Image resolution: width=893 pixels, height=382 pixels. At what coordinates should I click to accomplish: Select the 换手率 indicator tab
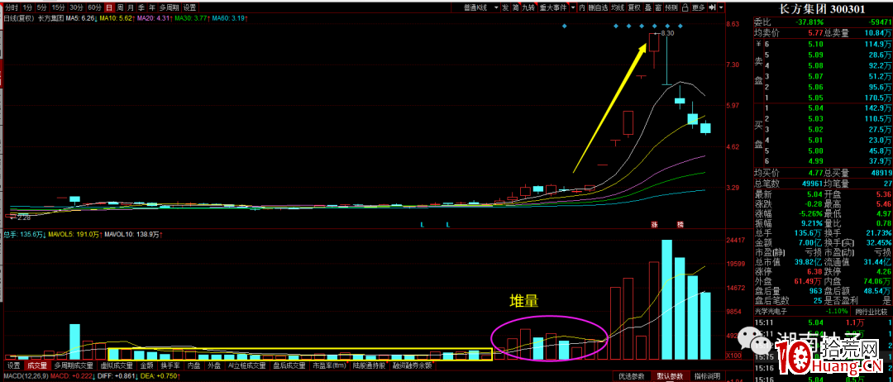171,365
